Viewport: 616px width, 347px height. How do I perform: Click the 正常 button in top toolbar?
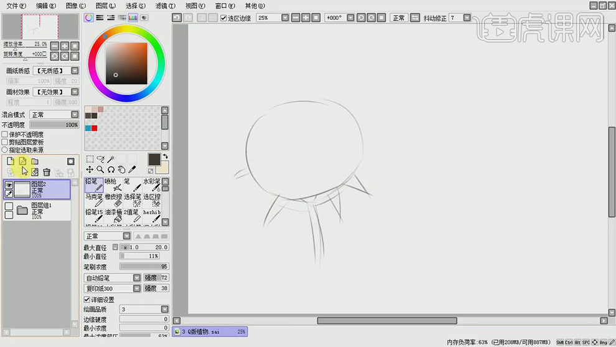(399, 18)
